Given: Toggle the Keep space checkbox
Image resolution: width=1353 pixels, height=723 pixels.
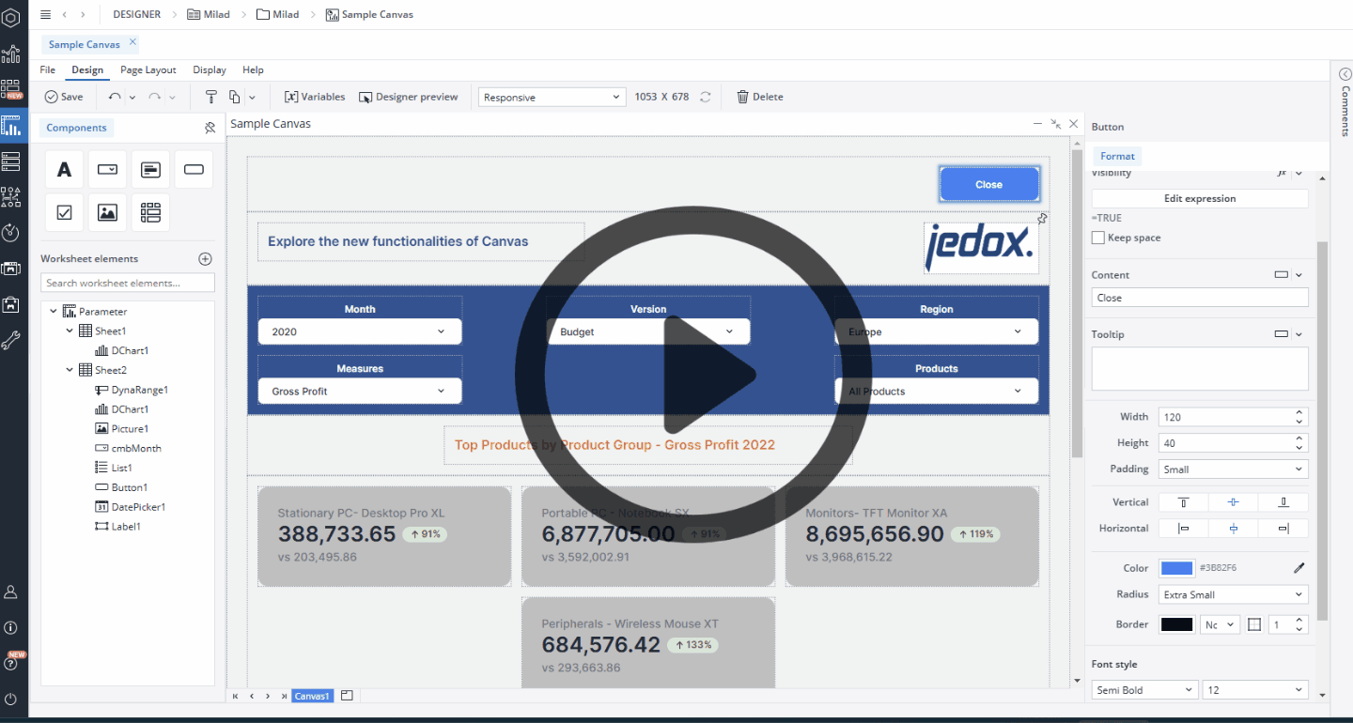Looking at the screenshot, I should click(1097, 238).
